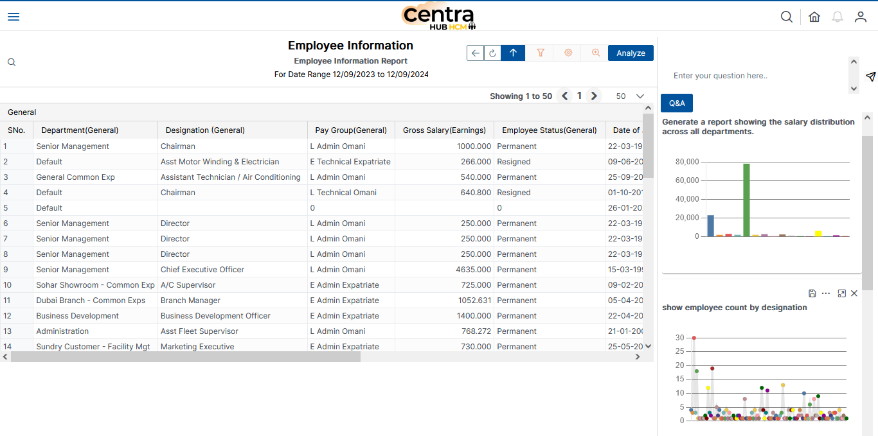
Task: Click the report search magnifier icon
Action: (12, 62)
